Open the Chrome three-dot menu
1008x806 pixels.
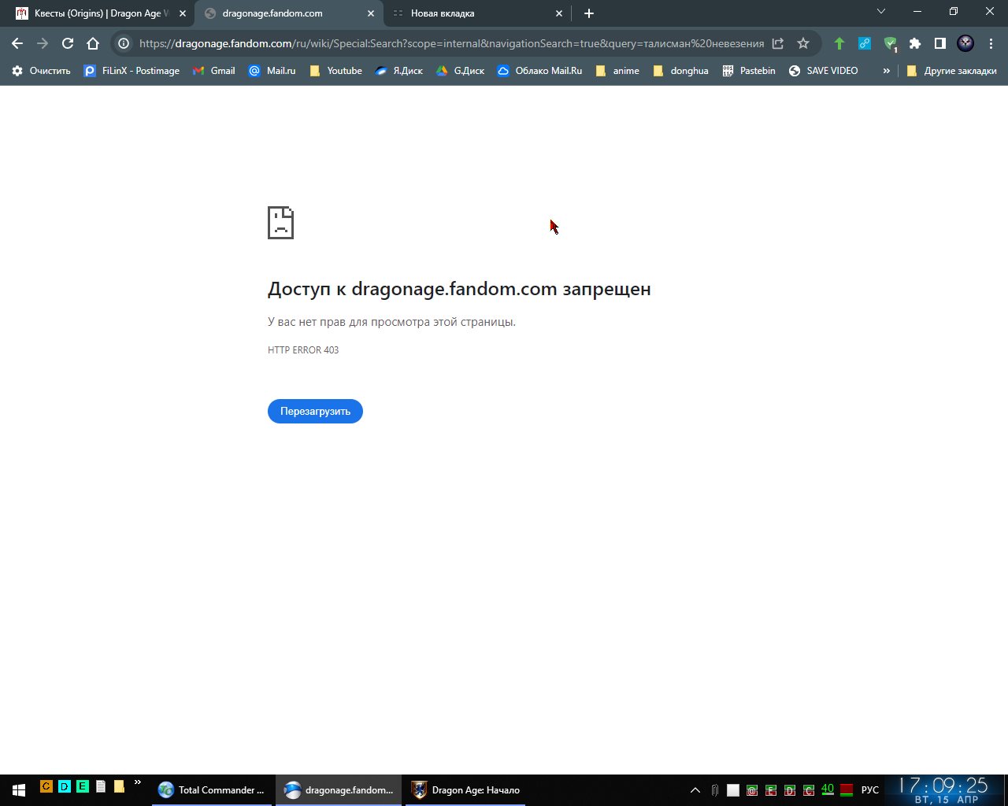[991, 43]
